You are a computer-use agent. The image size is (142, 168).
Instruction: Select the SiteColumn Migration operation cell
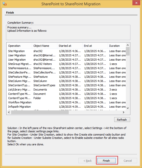point(19,81)
